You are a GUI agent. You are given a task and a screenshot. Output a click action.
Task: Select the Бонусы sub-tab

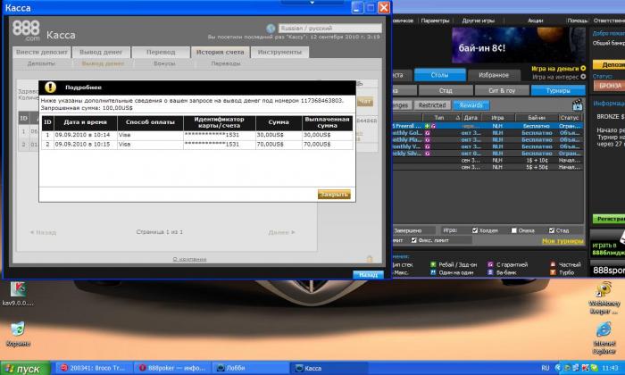[x=164, y=63]
